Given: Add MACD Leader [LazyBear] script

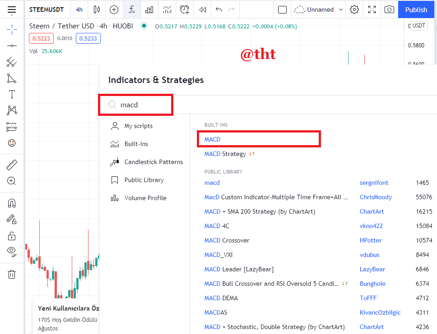Looking at the screenshot, I should click(x=239, y=270).
